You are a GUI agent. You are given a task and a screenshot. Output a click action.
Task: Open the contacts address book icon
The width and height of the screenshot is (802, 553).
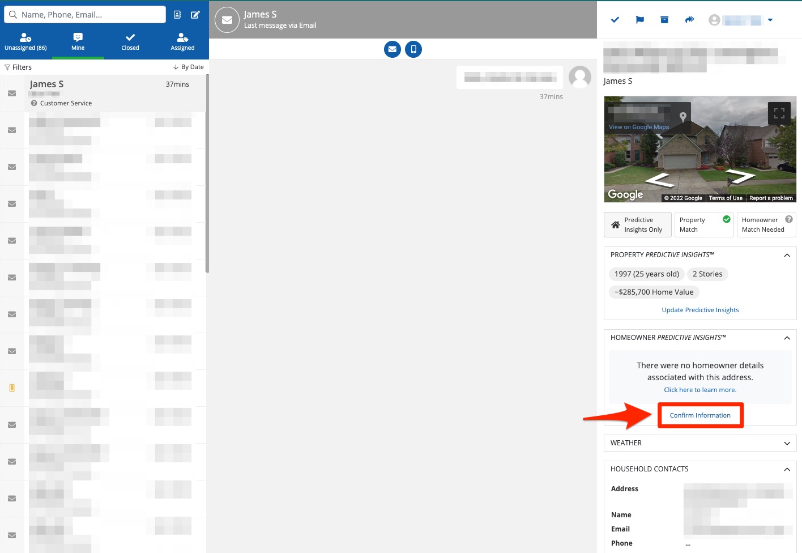[177, 15]
